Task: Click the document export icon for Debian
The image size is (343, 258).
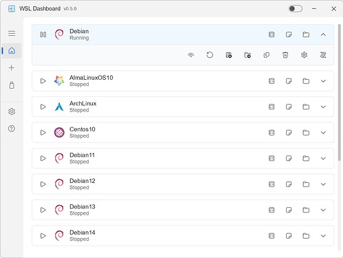Action: [x=229, y=55]
